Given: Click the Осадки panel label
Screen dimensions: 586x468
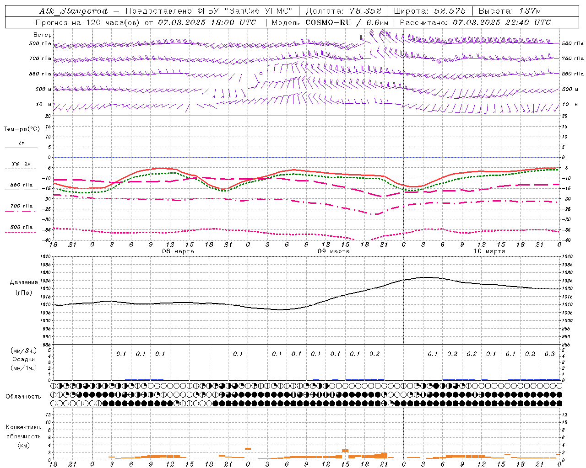Looking at the screenshot, I should click(24, 359).
